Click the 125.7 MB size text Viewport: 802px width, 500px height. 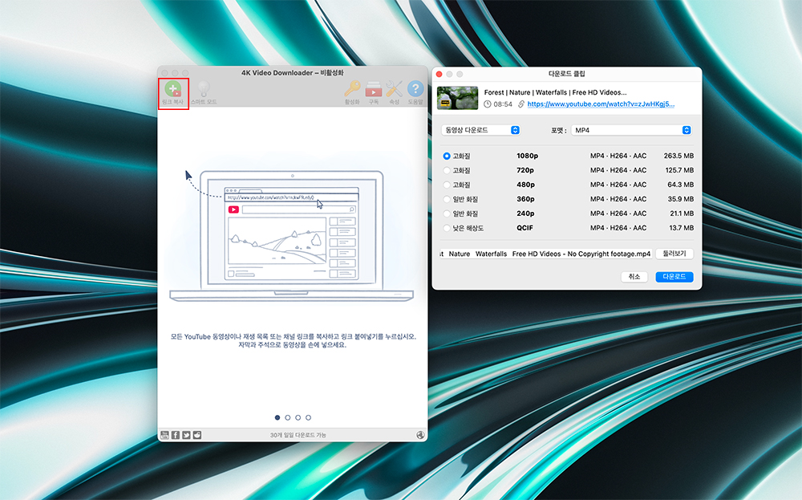tap(679, 170)
